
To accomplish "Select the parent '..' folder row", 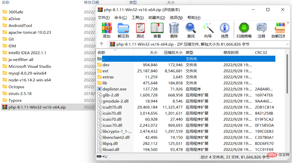I will (x=186, y=59).
